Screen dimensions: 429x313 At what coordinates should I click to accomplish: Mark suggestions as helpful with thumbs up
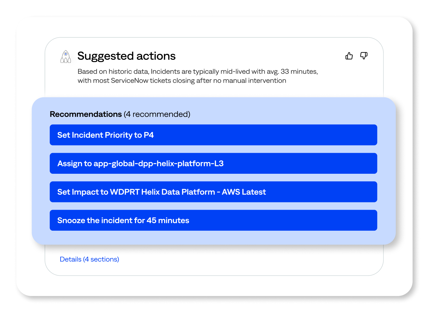[x=349, y=56]
